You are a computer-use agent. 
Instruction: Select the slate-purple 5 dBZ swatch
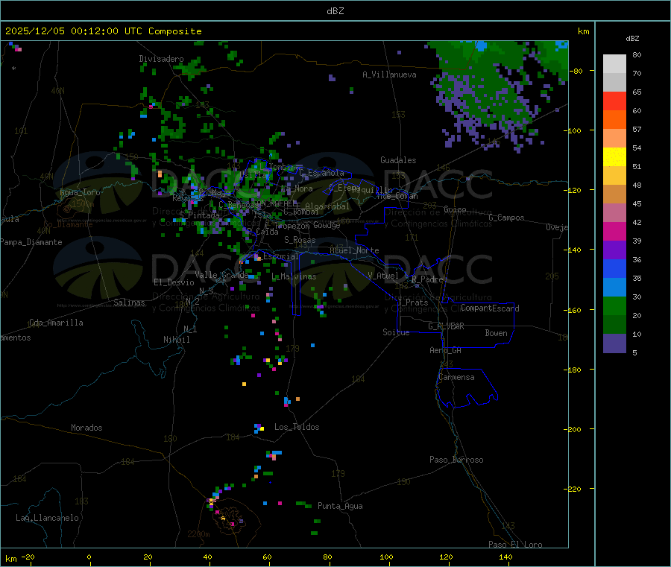(x=614, y=343)
